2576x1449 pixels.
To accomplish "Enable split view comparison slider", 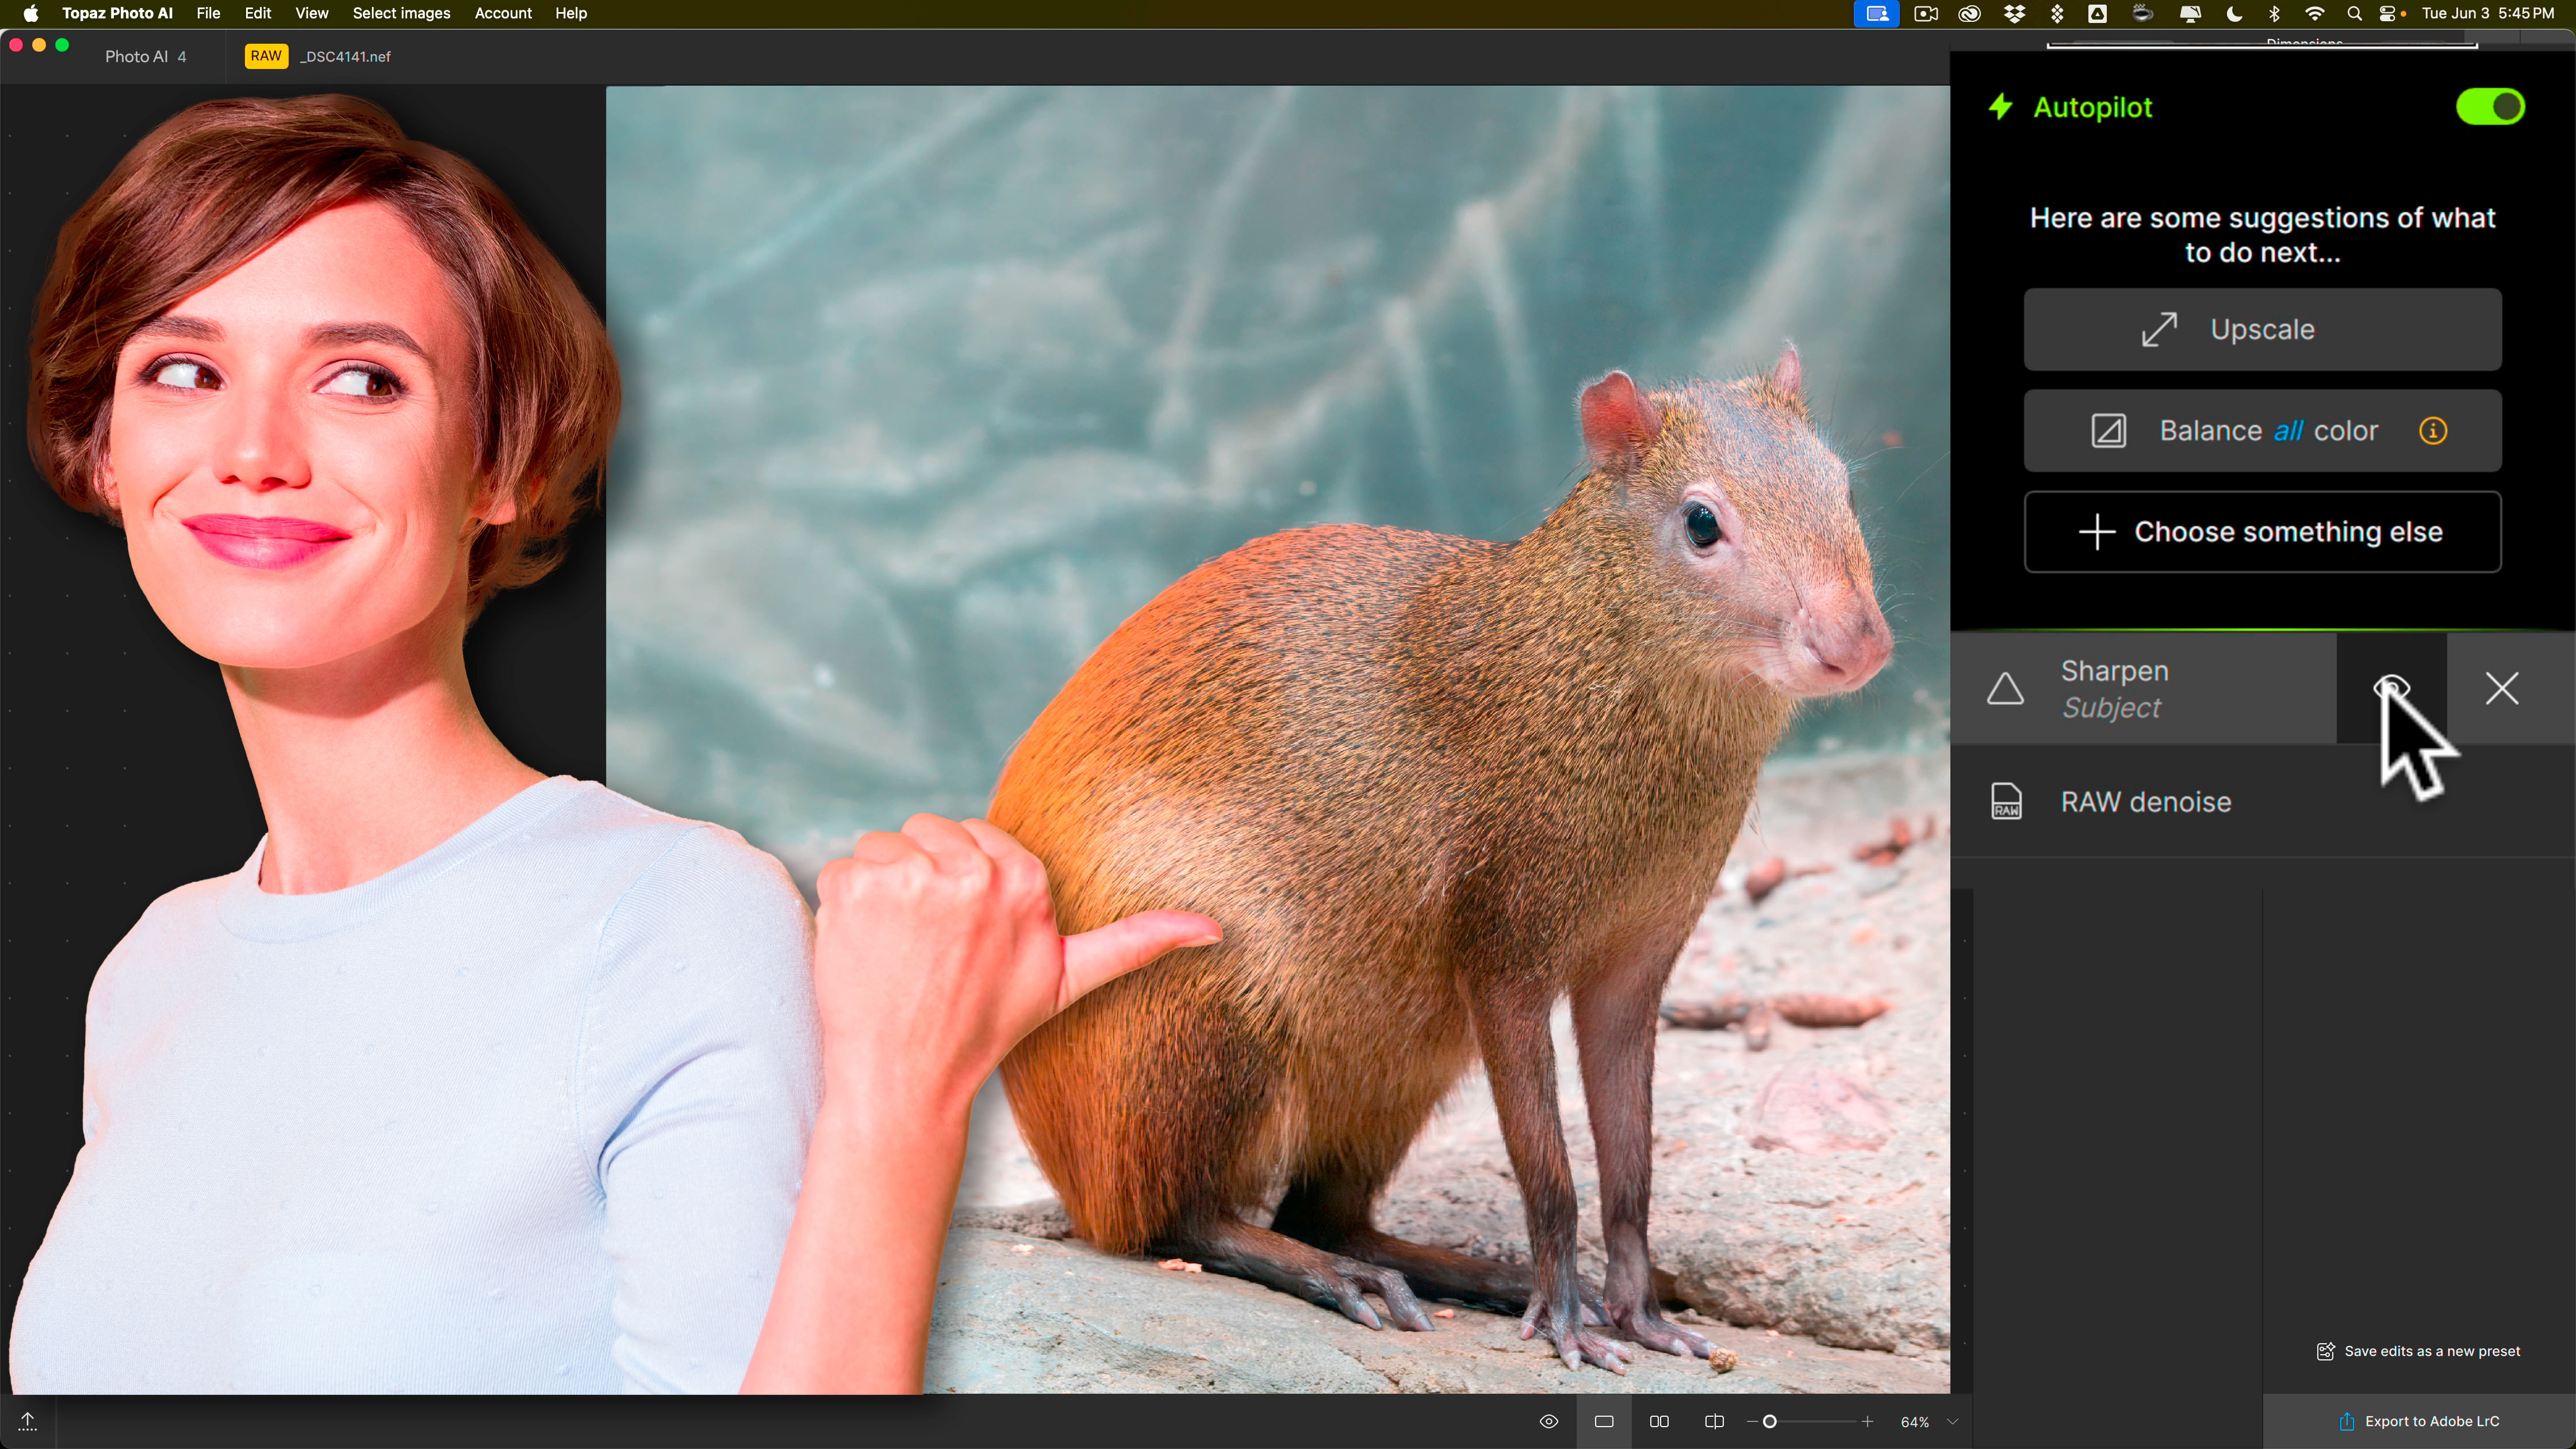I will coord(1714,1421).
